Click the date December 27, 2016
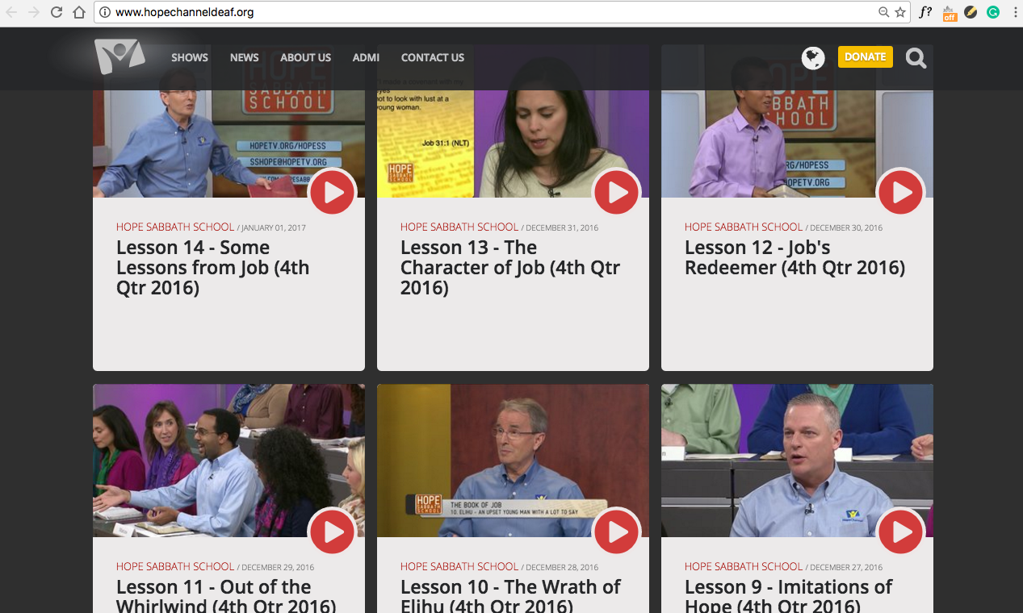 [846, 567]
